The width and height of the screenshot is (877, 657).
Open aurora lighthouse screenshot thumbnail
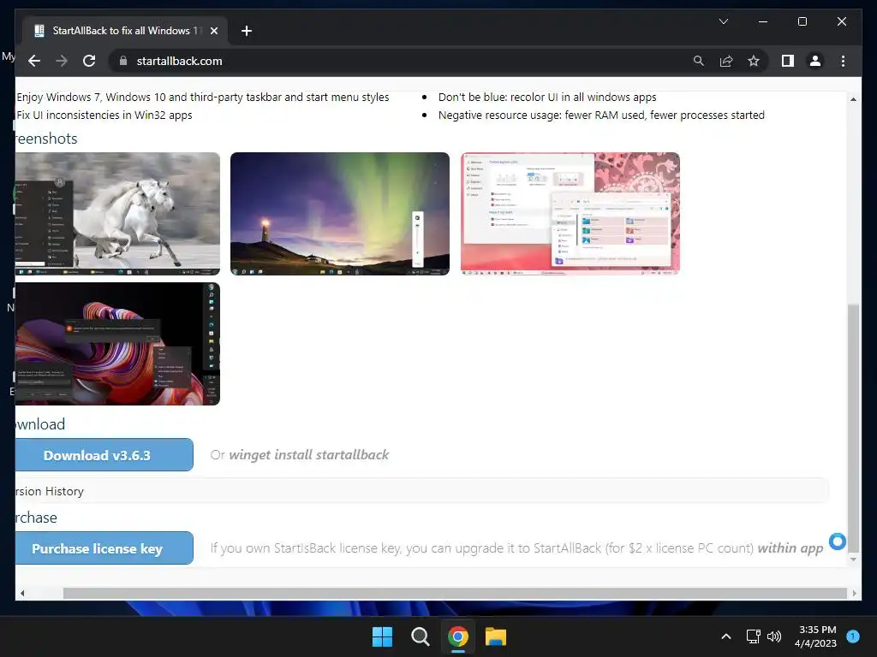pyautogui.click(x=339, y=213)
